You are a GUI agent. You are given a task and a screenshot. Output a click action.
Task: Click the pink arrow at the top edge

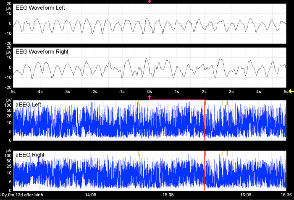150,1
